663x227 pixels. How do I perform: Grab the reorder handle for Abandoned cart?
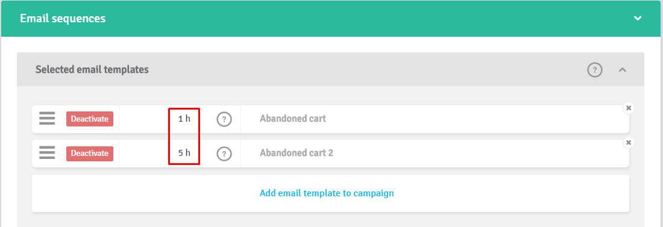point(47,119)
